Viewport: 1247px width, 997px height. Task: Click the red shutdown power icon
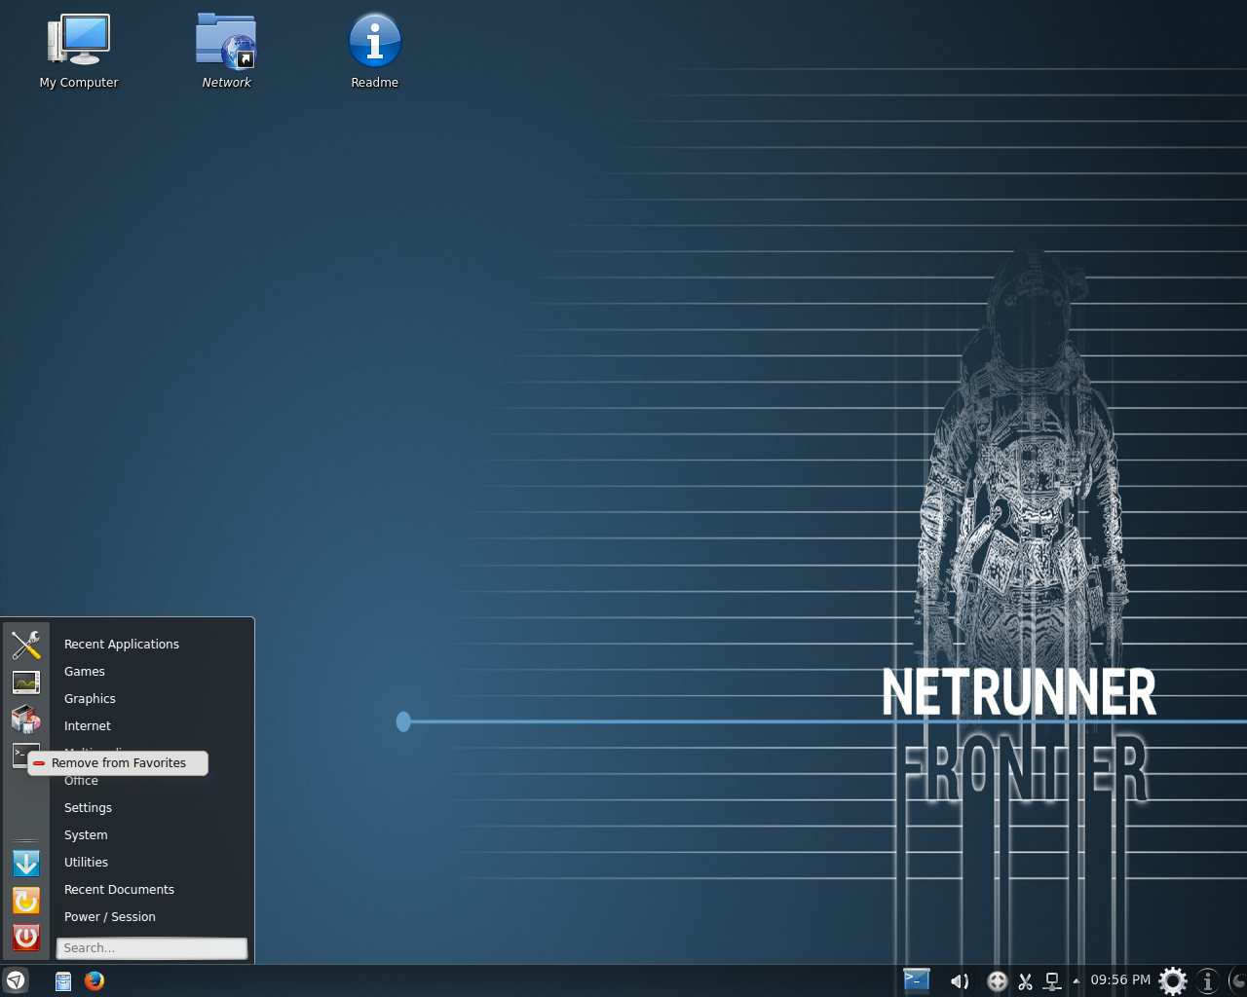pos(26,938)
